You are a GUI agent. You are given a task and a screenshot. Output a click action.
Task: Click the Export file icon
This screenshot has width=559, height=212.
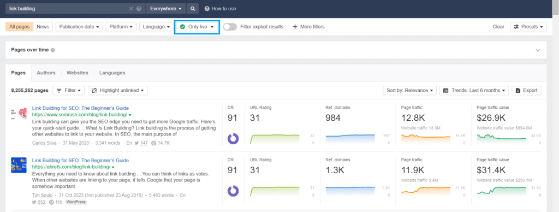[x=518, y=91]
